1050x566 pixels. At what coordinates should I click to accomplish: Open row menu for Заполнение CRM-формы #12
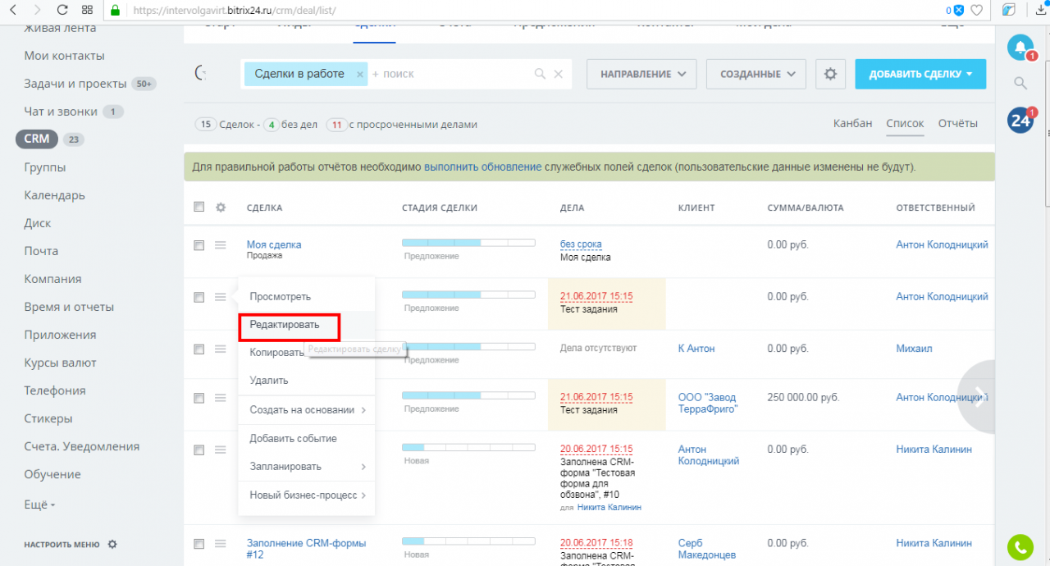click(x=221, y=543)
